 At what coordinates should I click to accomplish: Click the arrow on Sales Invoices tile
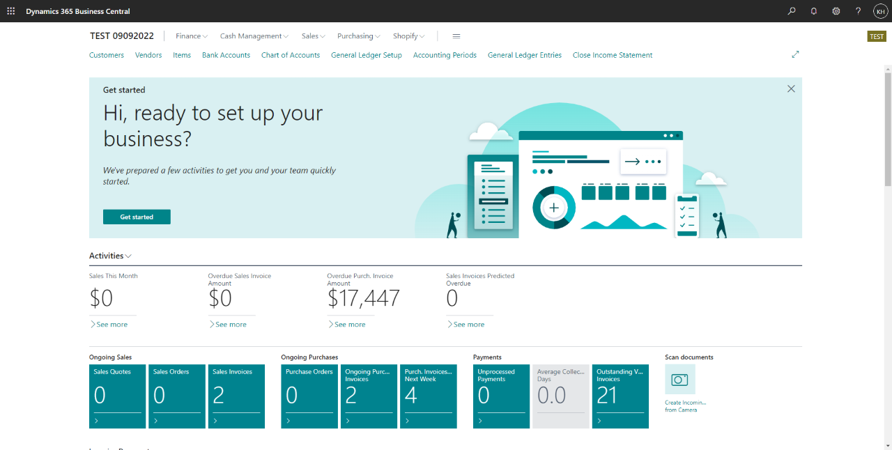[x=215, y=421]
